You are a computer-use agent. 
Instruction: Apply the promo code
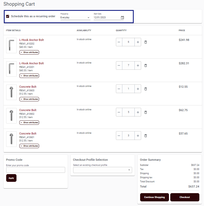11,178
